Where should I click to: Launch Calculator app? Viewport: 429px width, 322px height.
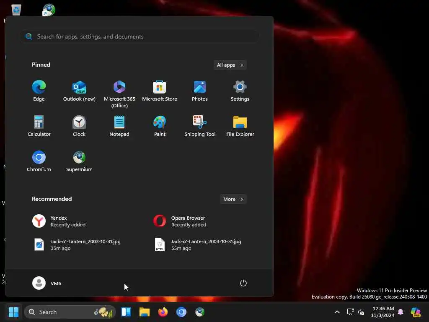(x=39, y=126)
